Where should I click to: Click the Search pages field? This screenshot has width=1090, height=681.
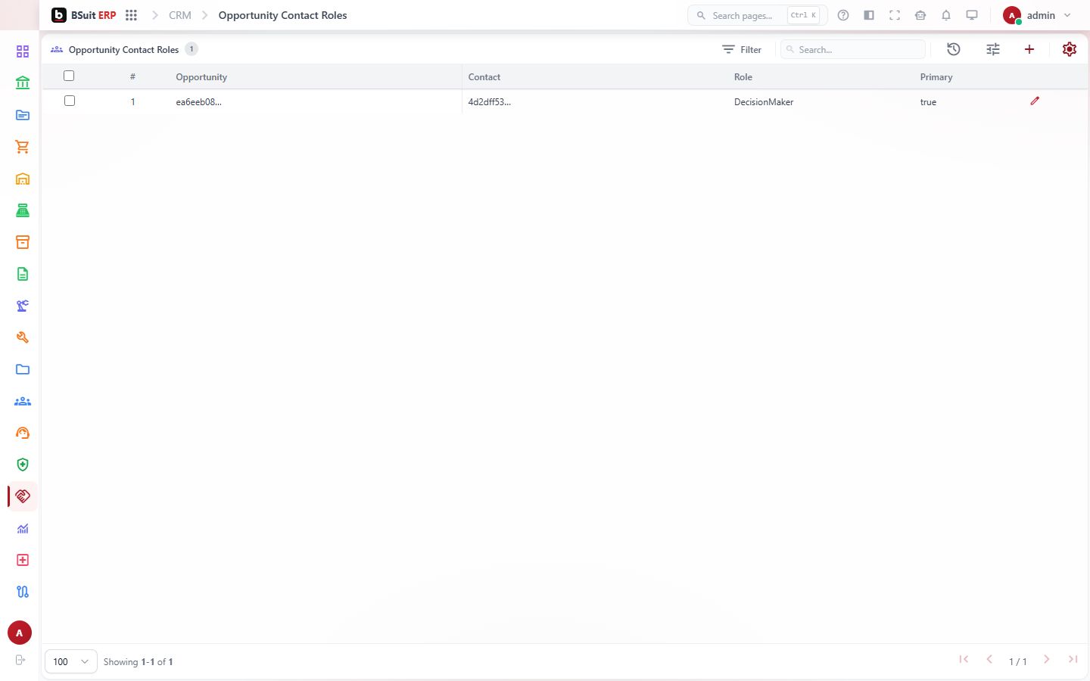[x=757, y=15]
